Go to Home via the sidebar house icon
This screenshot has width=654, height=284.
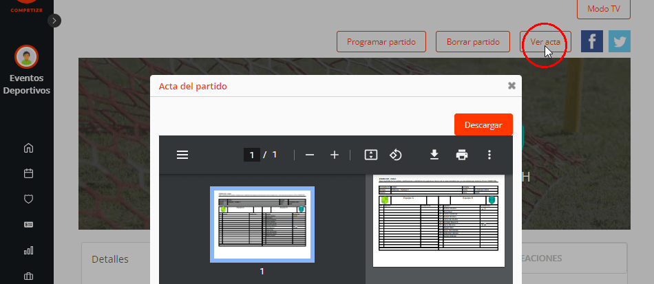(28, 148)
